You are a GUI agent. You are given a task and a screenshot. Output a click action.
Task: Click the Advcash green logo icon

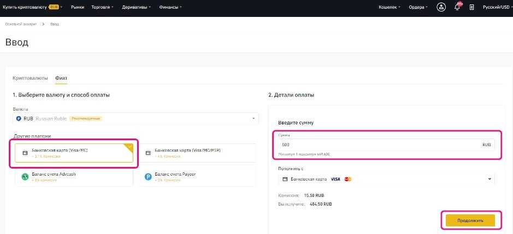coord(25,176)
